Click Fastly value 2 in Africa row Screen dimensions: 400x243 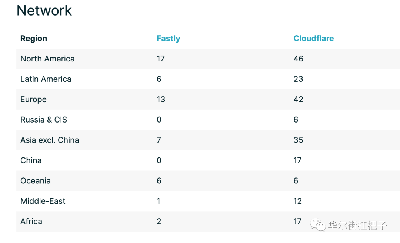[159, 222]
